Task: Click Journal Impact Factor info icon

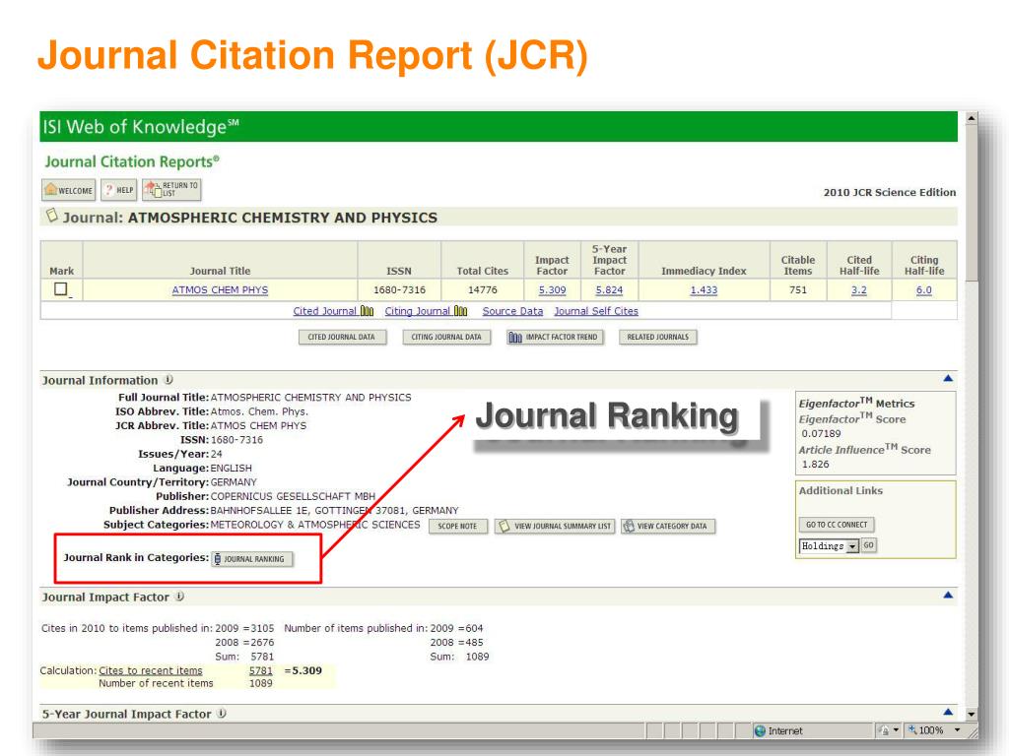Action: [x=179, y=597]
